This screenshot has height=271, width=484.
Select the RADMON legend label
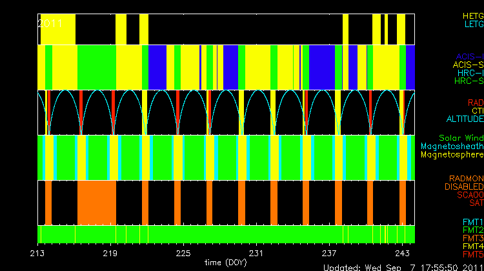click(x=466, y=178)
